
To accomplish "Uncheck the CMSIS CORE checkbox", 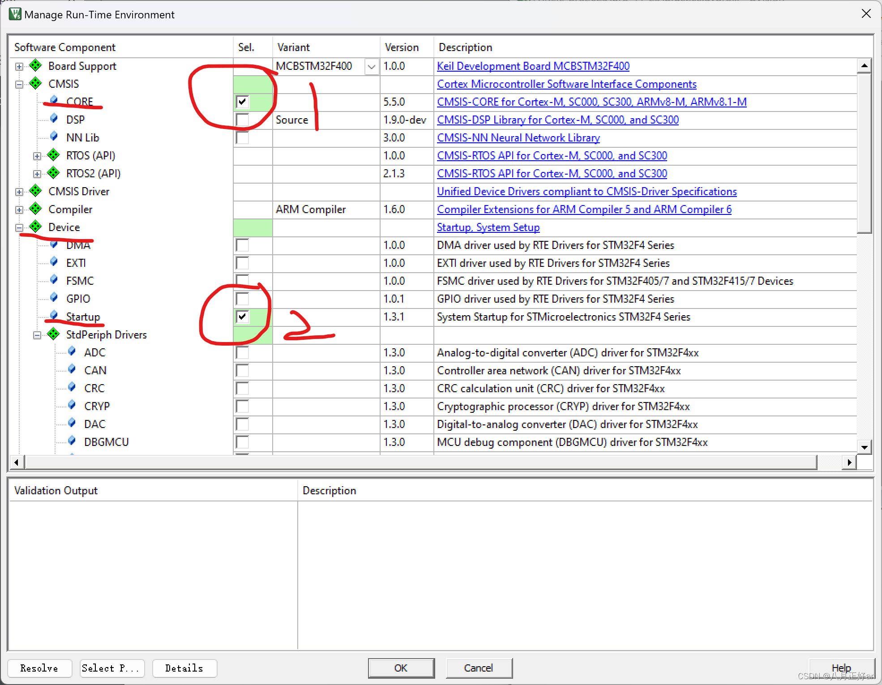I will (x=242, y=102).
